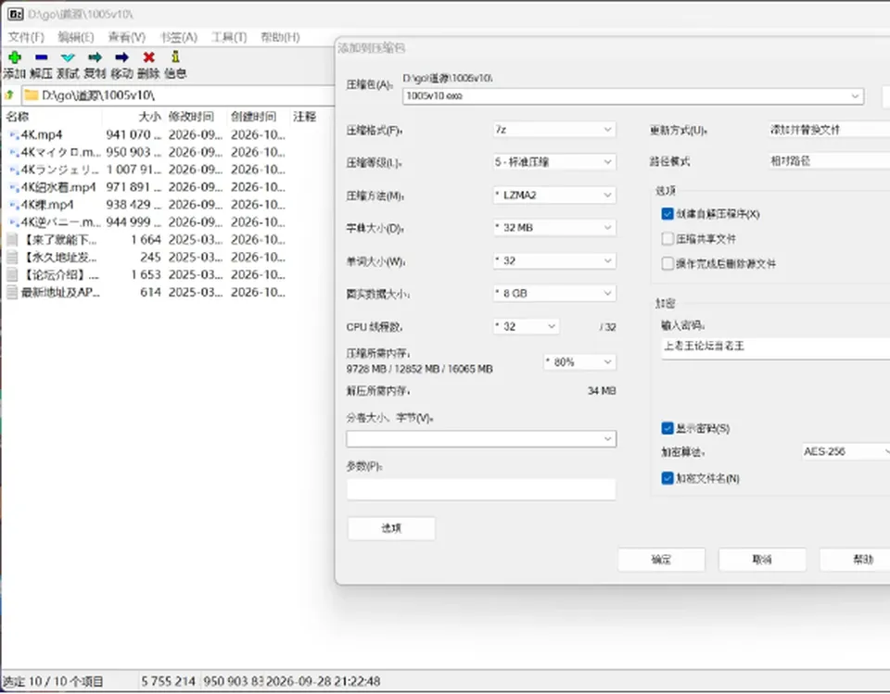This screenshot has height=694, width=890.
Task: Open the 信息 (Info) toolbar icon
Action: click(175, 57)
